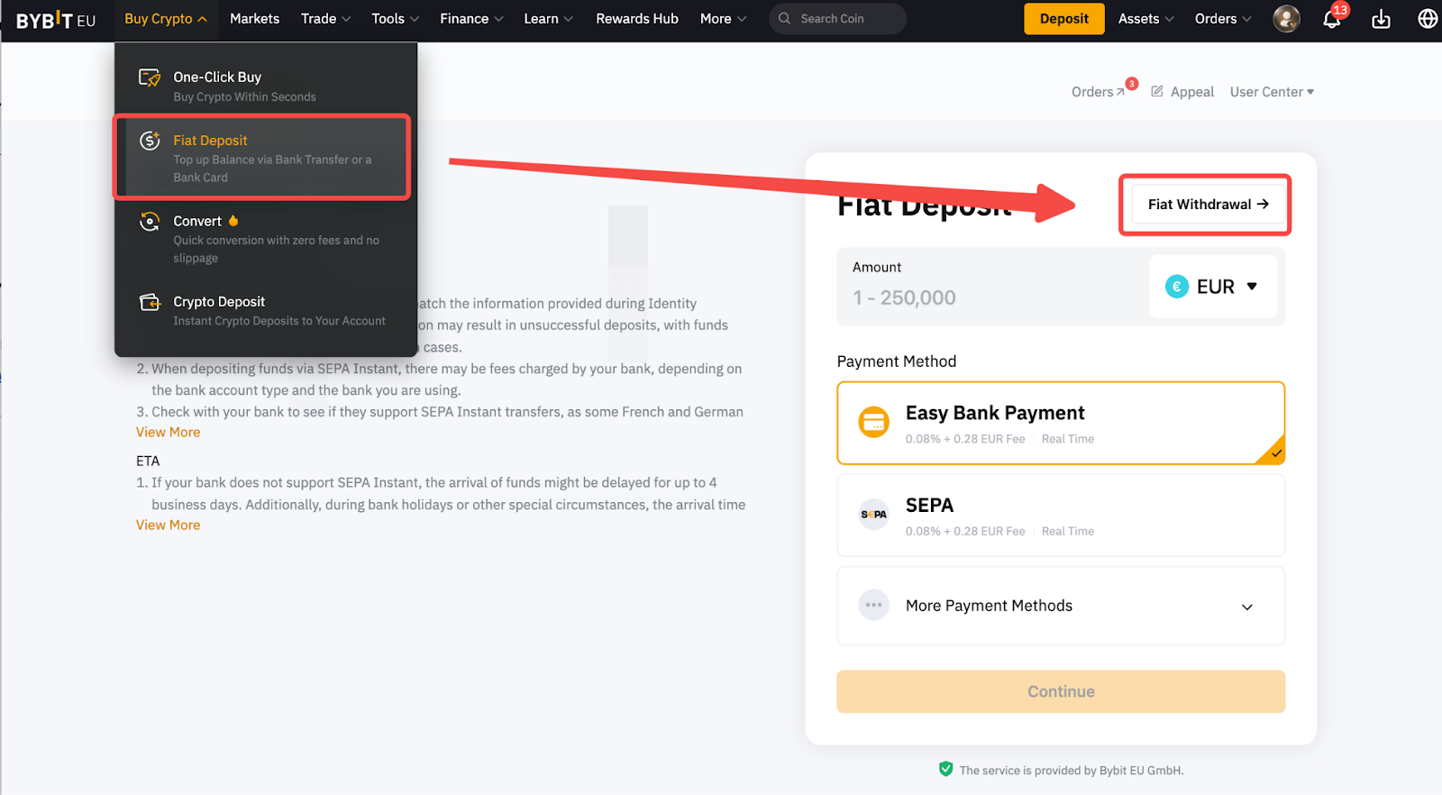Select Easy Bank Payment method
This screenshot has width=1442, height=795.
pos(1060,423)
